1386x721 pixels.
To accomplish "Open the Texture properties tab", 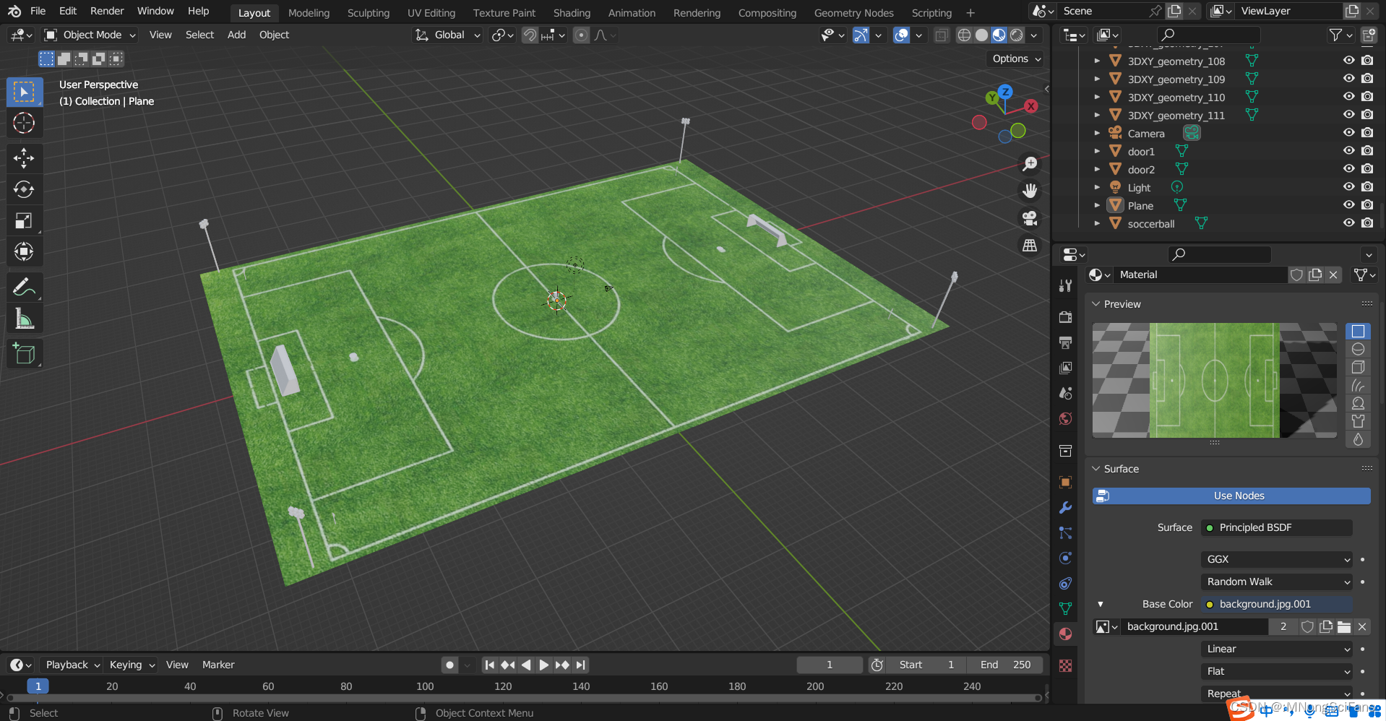I will pyautogui.click(x=1065, y=665).
